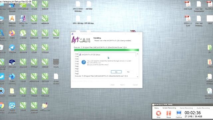
Task: Click the small icon in the ArtCAM Pro Setup title
Action: tap(80, 55)
